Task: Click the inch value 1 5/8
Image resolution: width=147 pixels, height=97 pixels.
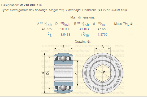Action: click(48, 35)
